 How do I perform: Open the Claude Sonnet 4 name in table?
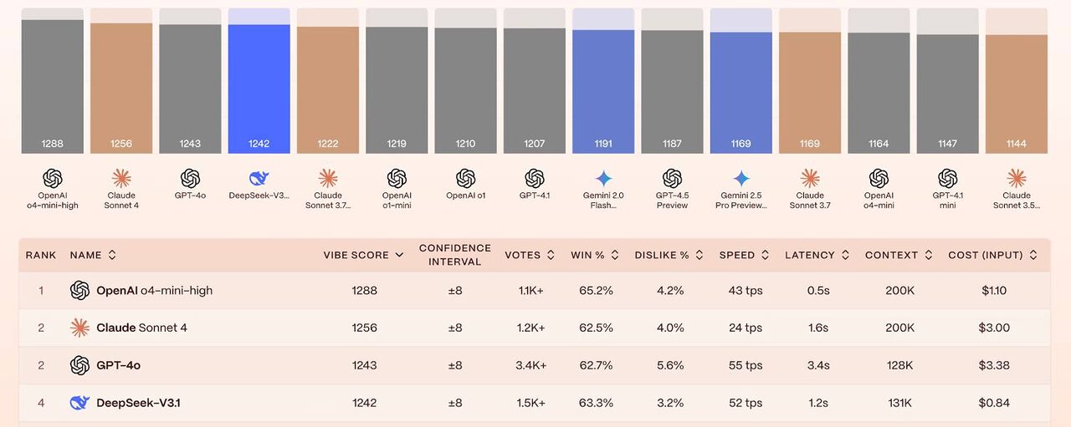coord(141,328)
